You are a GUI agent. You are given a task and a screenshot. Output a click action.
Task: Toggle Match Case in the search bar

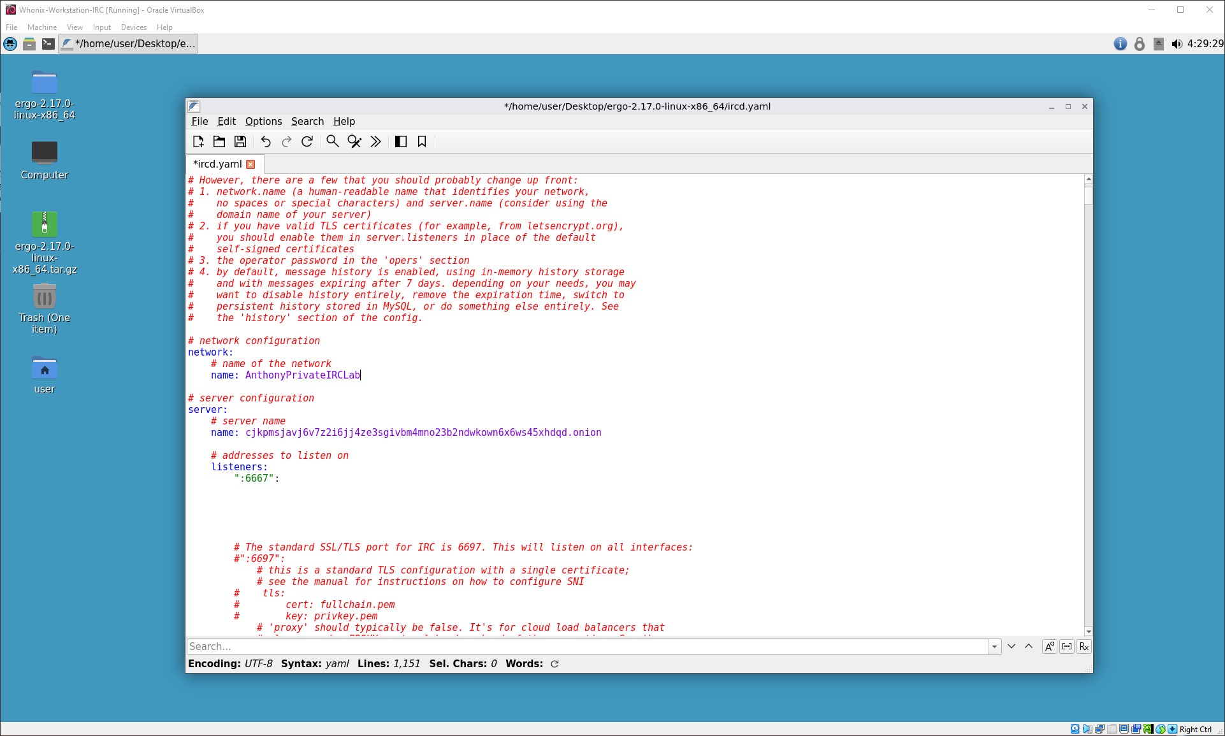(x=1049, y=646)
